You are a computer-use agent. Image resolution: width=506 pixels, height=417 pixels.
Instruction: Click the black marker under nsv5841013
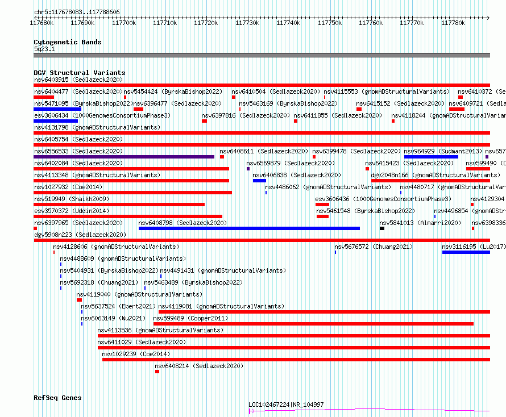[382, 228]
